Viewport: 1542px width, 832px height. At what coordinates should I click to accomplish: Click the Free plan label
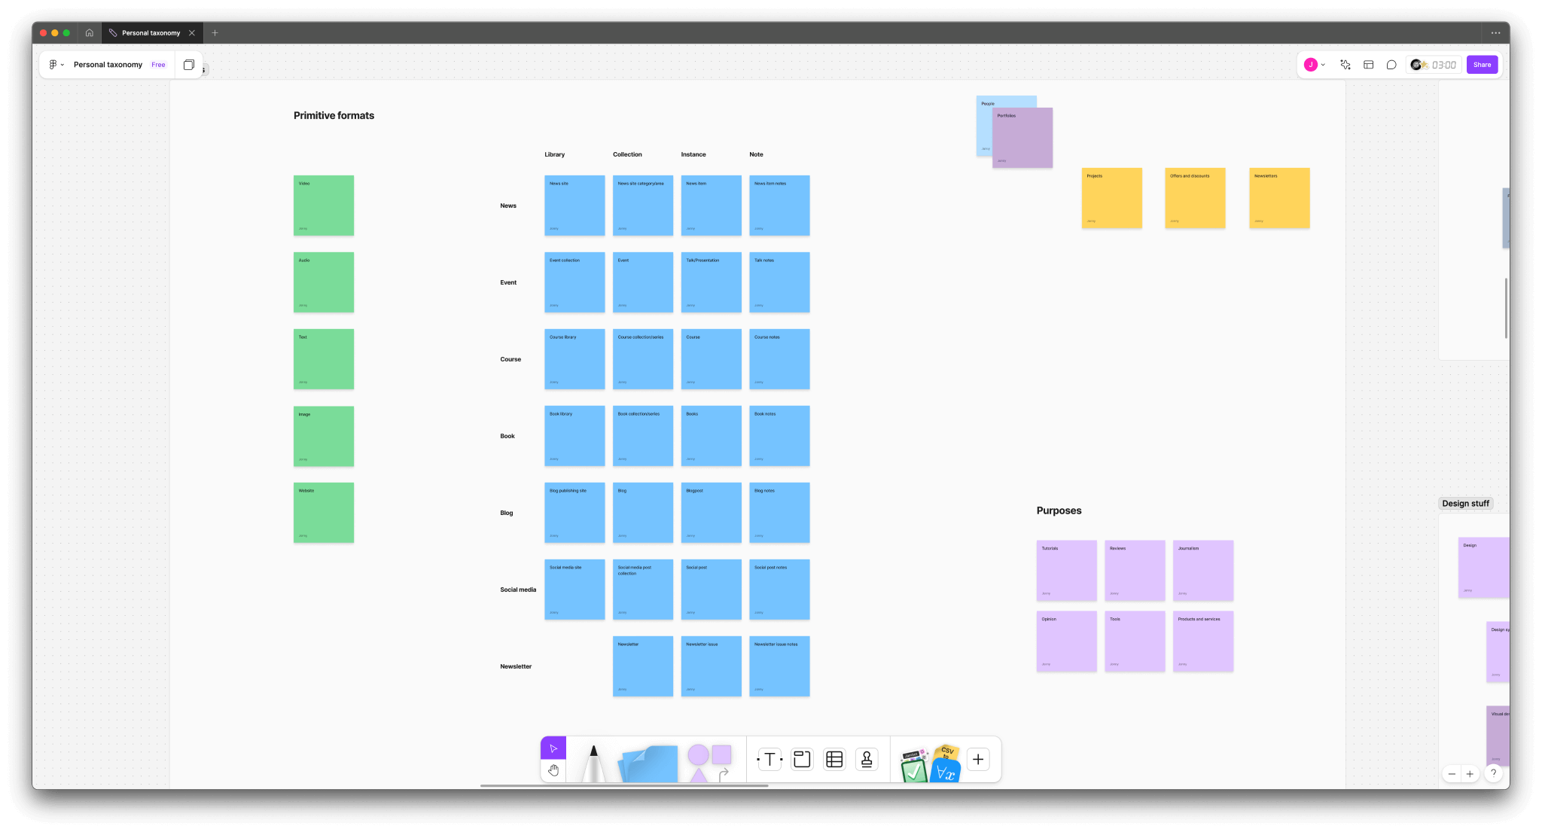click(x=159, y=65)
